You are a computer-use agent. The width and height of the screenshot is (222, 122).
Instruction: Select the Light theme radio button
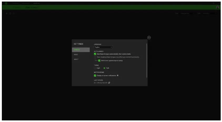pos(95,68)
